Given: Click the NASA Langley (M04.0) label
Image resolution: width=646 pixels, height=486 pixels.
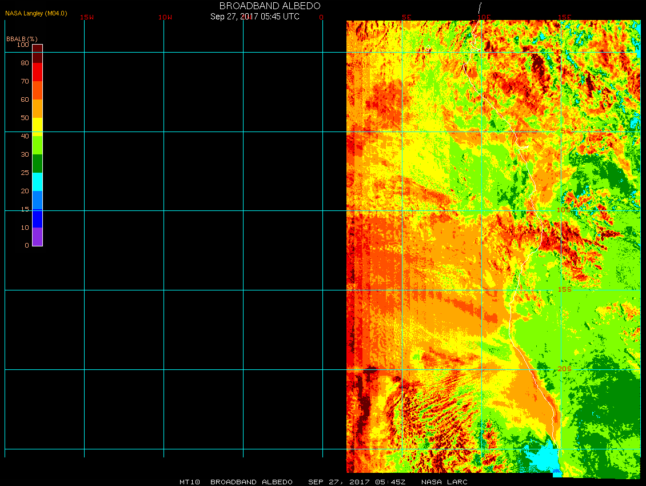Looking at the screenshot, I should click(36, 13).
